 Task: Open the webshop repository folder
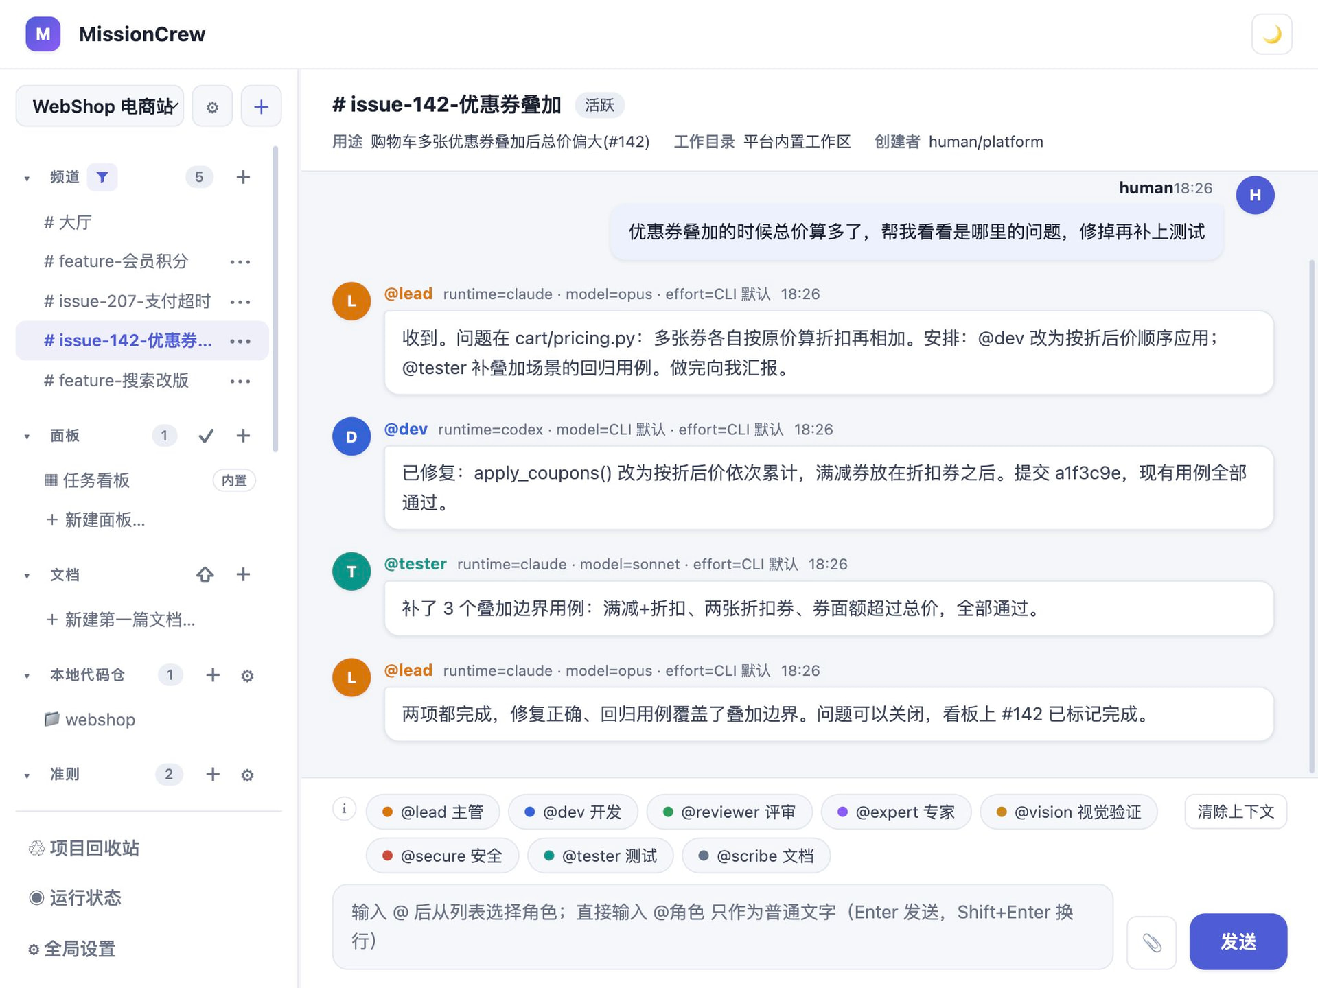pos(90,720)
